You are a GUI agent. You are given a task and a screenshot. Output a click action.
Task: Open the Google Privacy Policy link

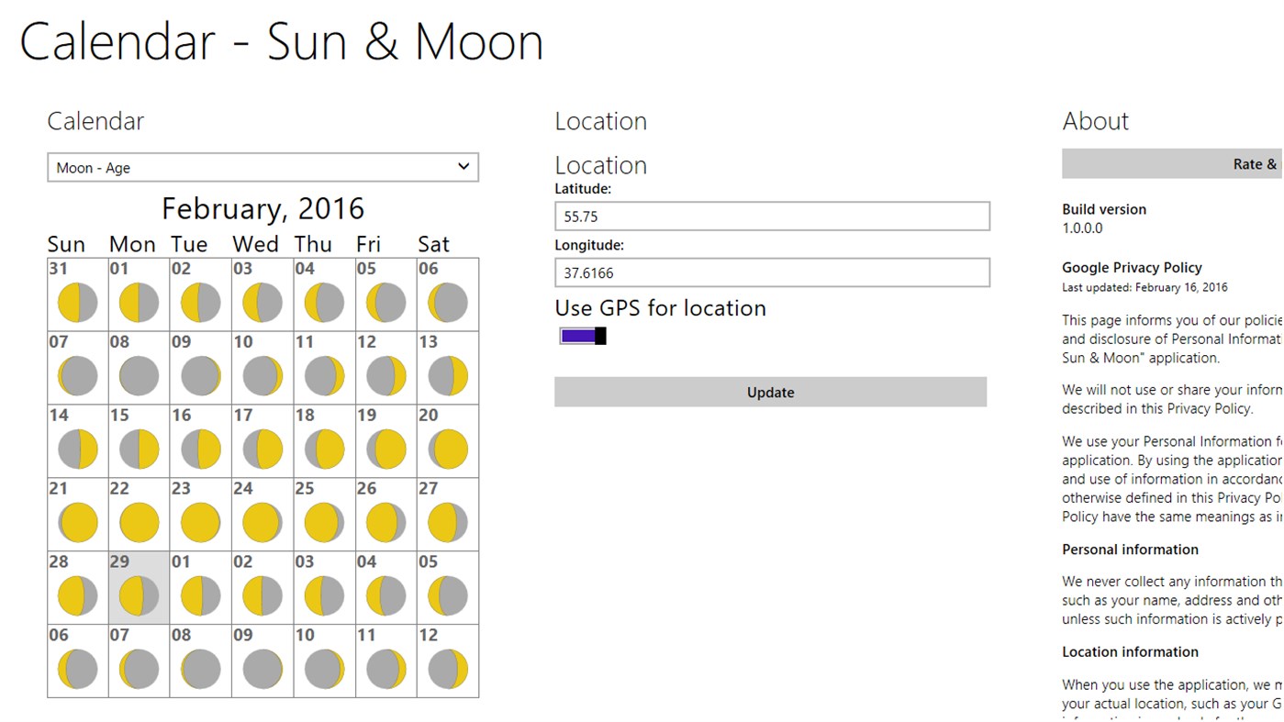[x=1131, y=267]
